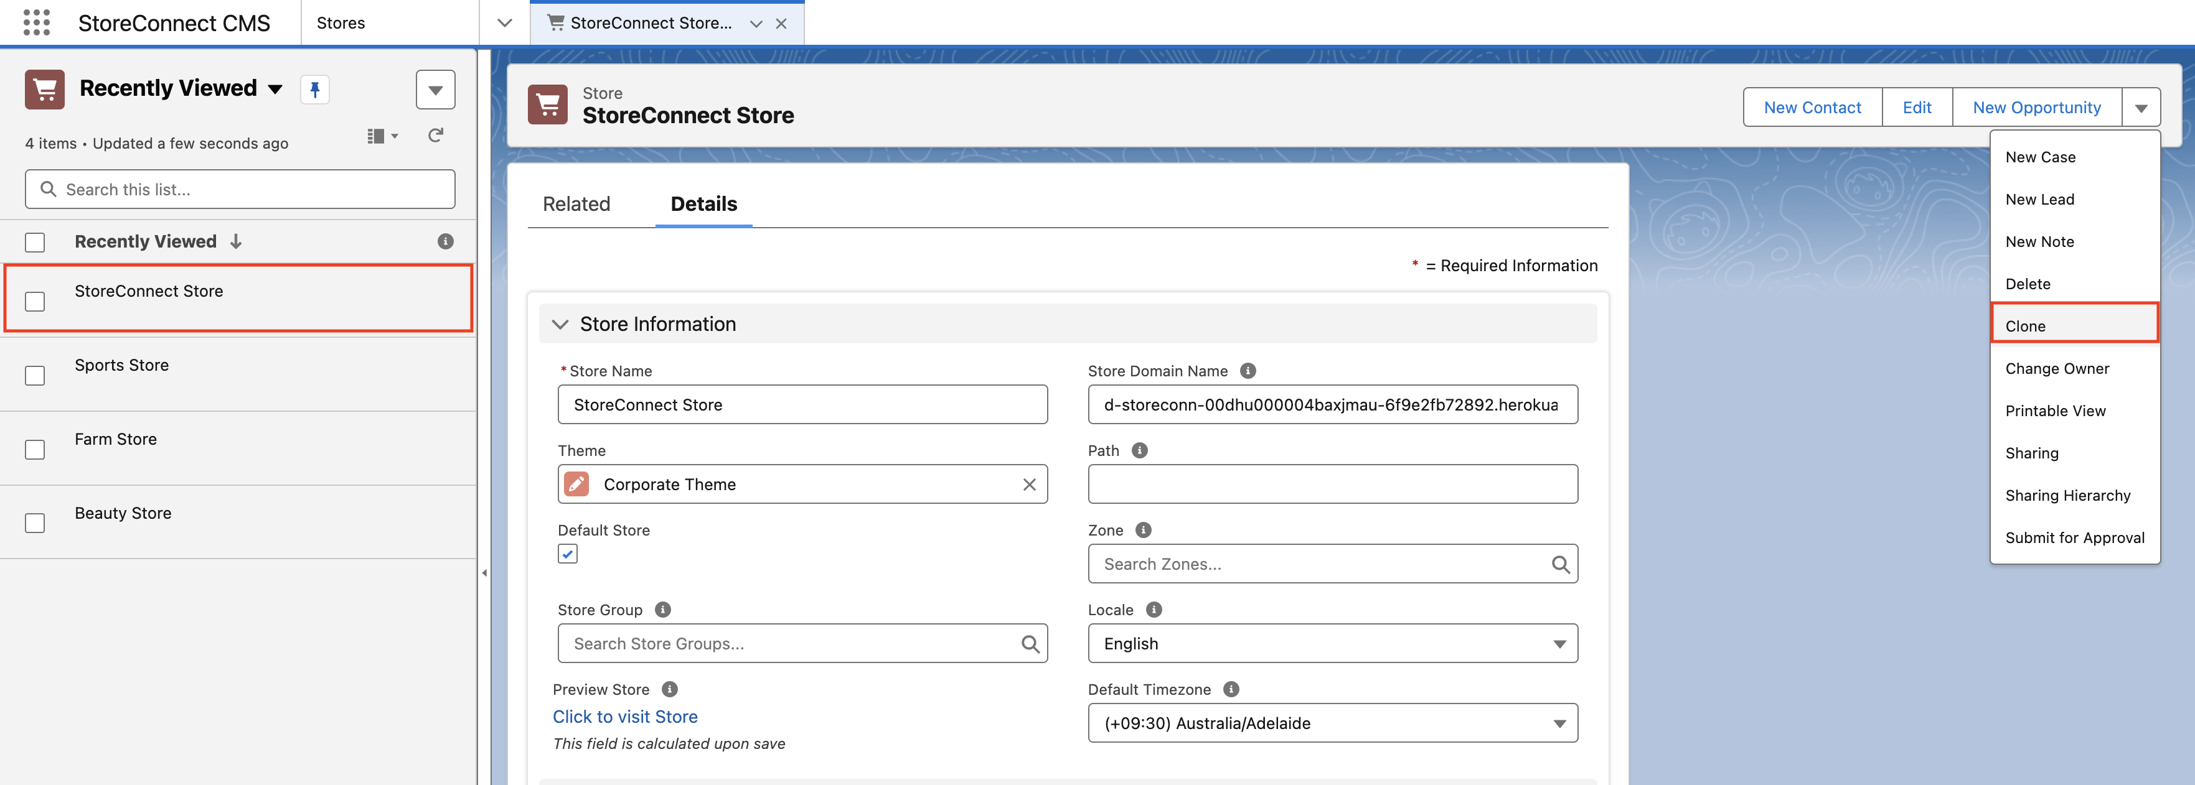The width and height of the screenshot is (2195, 785).
Task: Show info tooltip for Path field
Action: pyautogui.click(x=1139, y=450)
